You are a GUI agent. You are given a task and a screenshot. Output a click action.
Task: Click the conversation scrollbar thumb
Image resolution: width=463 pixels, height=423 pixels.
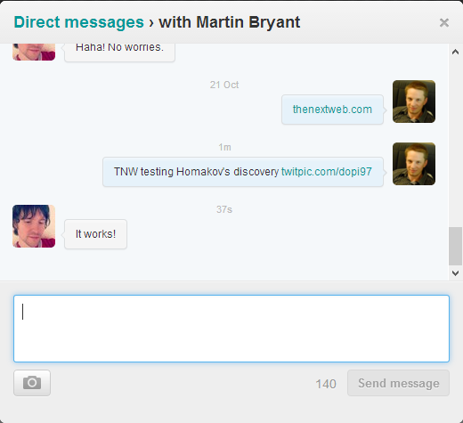point(455,246)
